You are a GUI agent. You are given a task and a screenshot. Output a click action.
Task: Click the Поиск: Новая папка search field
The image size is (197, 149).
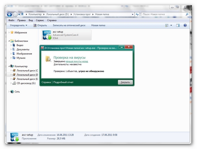(x=164, y=14)
